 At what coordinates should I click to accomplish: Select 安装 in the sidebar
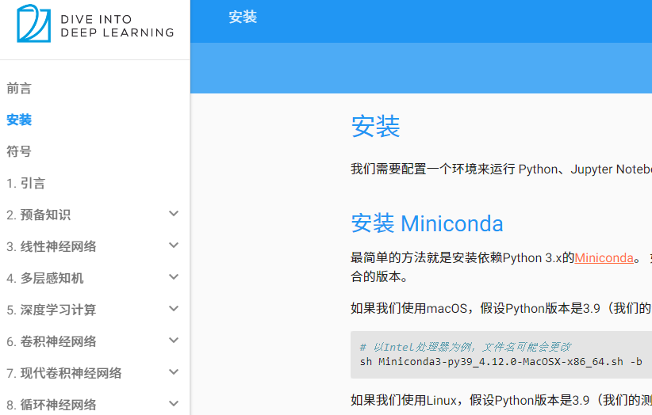tap(19, 120)
